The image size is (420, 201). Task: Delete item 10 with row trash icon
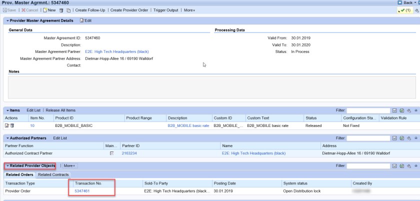(12, 125)
